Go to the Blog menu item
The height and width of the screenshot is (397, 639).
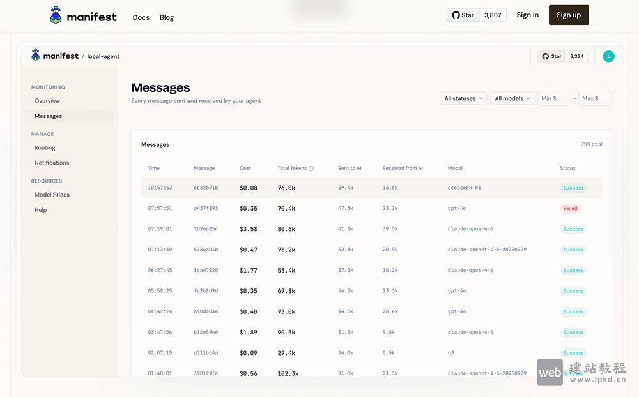pyautogui.click(x=167, y=17)
